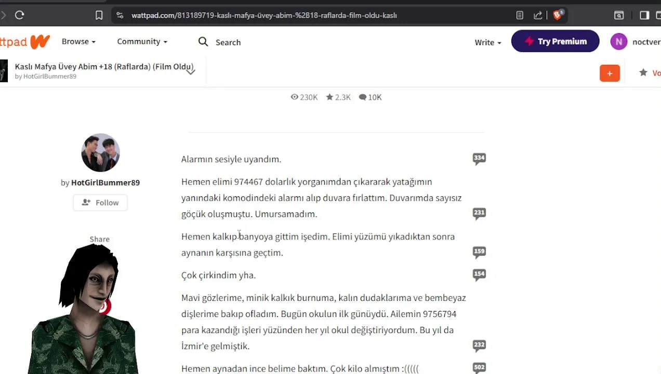The height and width of the screenshot is (374, 661).
Task: Click the search magnifier icon
Action: (203, 42)
